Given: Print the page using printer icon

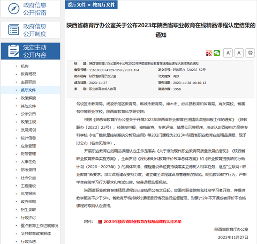Looking at the screenshot, I should coord(250,53).
